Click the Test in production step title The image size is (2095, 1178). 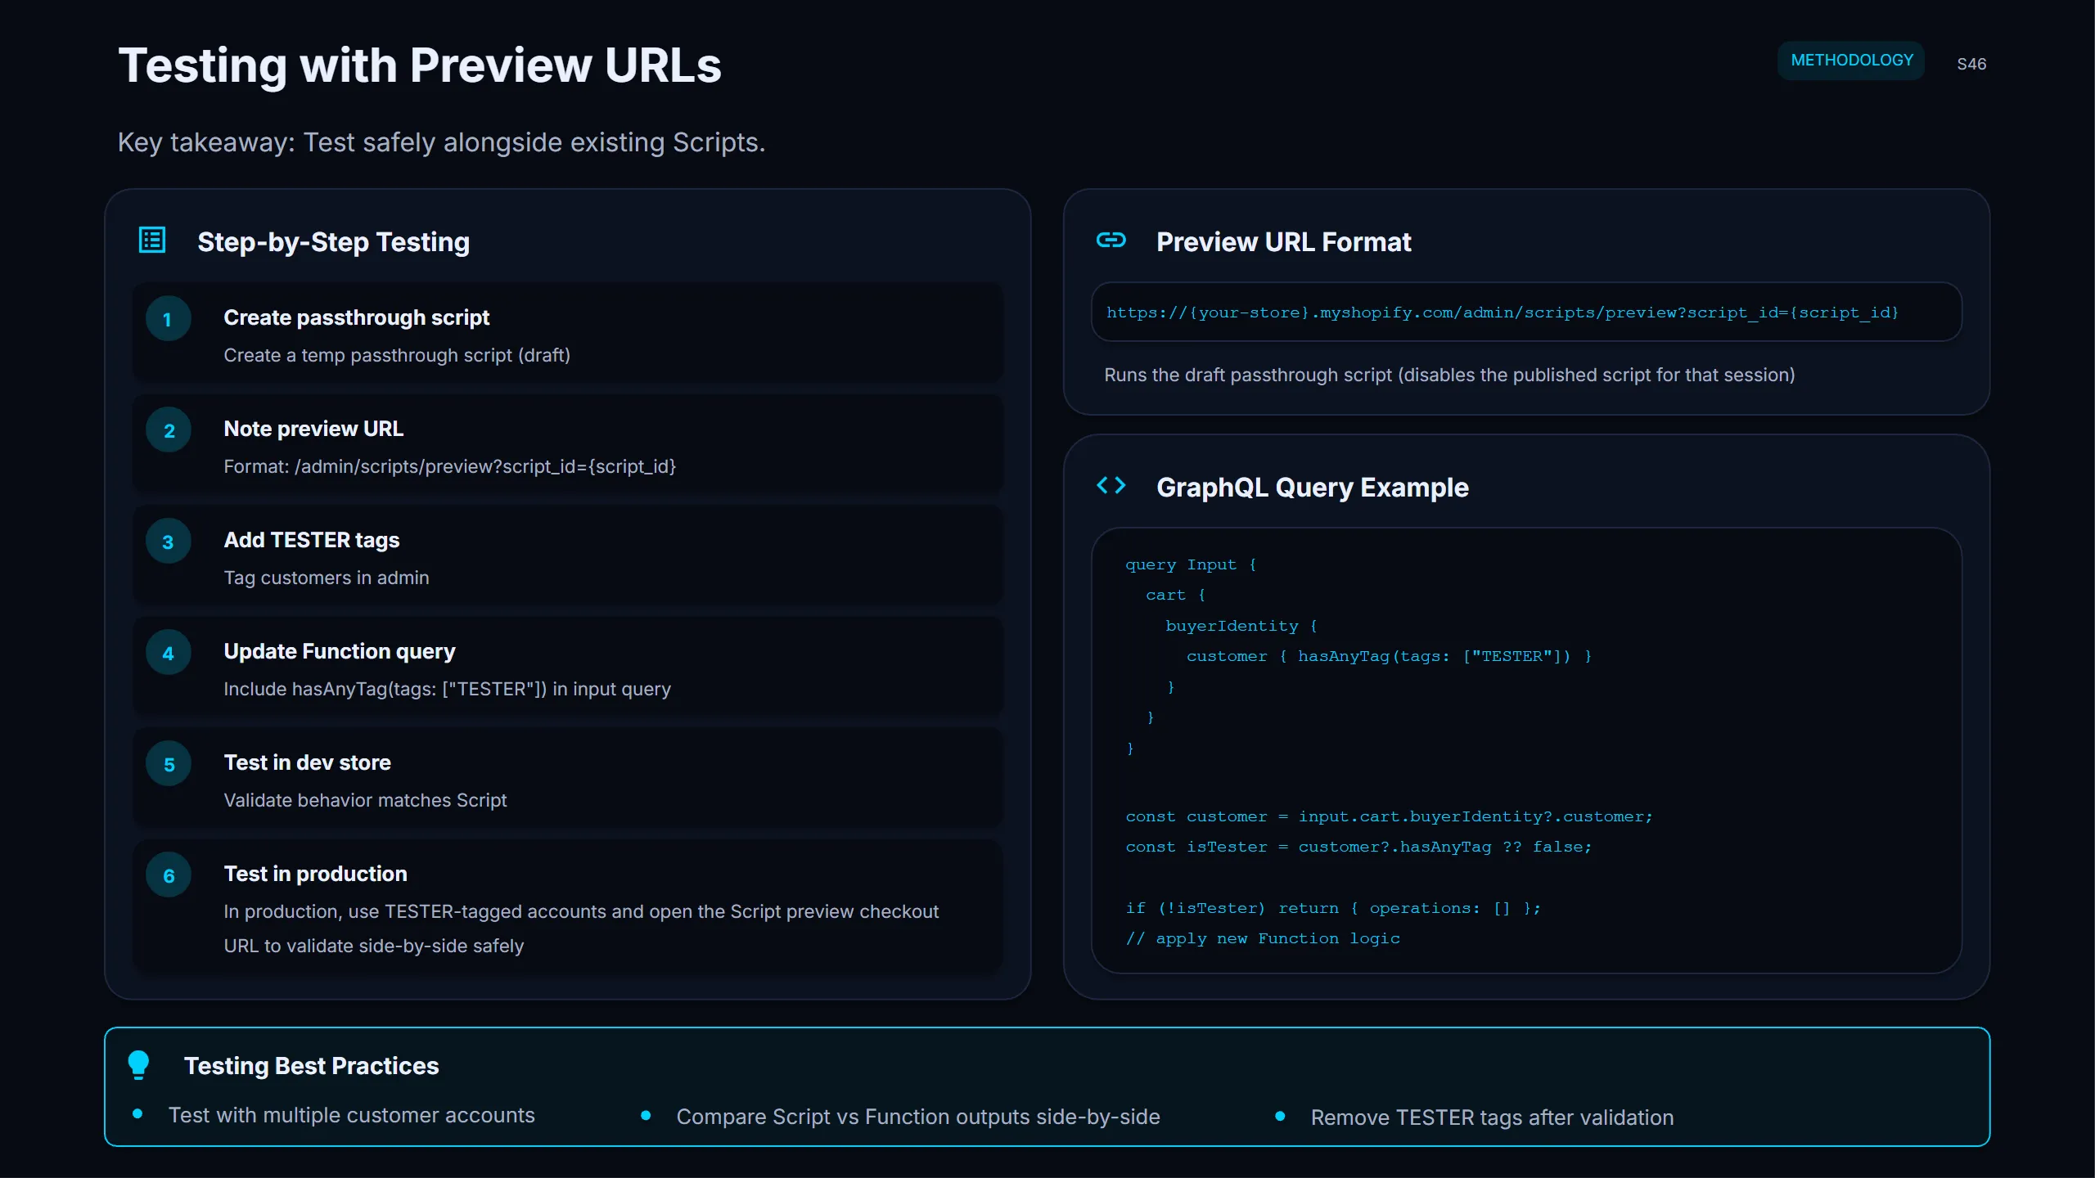coord(315,874)
